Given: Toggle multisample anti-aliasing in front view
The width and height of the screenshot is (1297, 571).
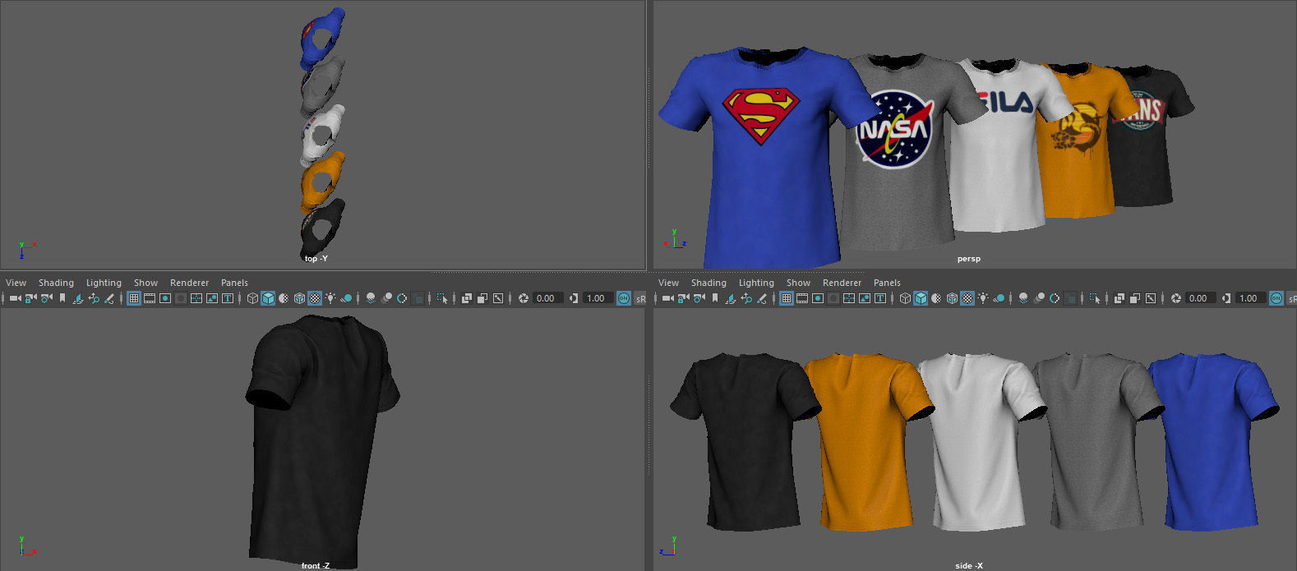Looking at the screenshot, I should tap(401, 298).
